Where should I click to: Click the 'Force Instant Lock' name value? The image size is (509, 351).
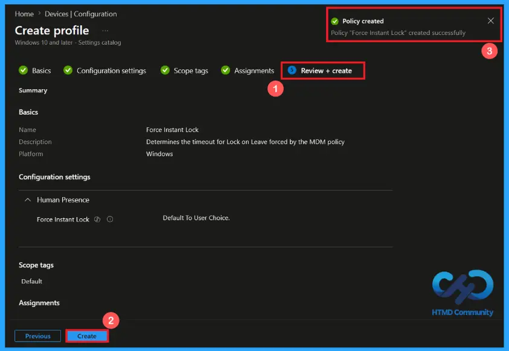[x=172, y=130]
